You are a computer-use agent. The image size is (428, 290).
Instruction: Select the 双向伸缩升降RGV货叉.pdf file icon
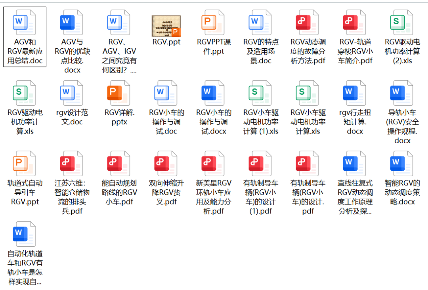(x=166, y=164)
